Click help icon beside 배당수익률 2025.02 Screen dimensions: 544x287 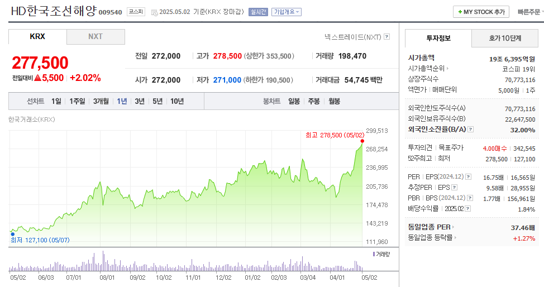pyautogui.click(x=467, y=209)
